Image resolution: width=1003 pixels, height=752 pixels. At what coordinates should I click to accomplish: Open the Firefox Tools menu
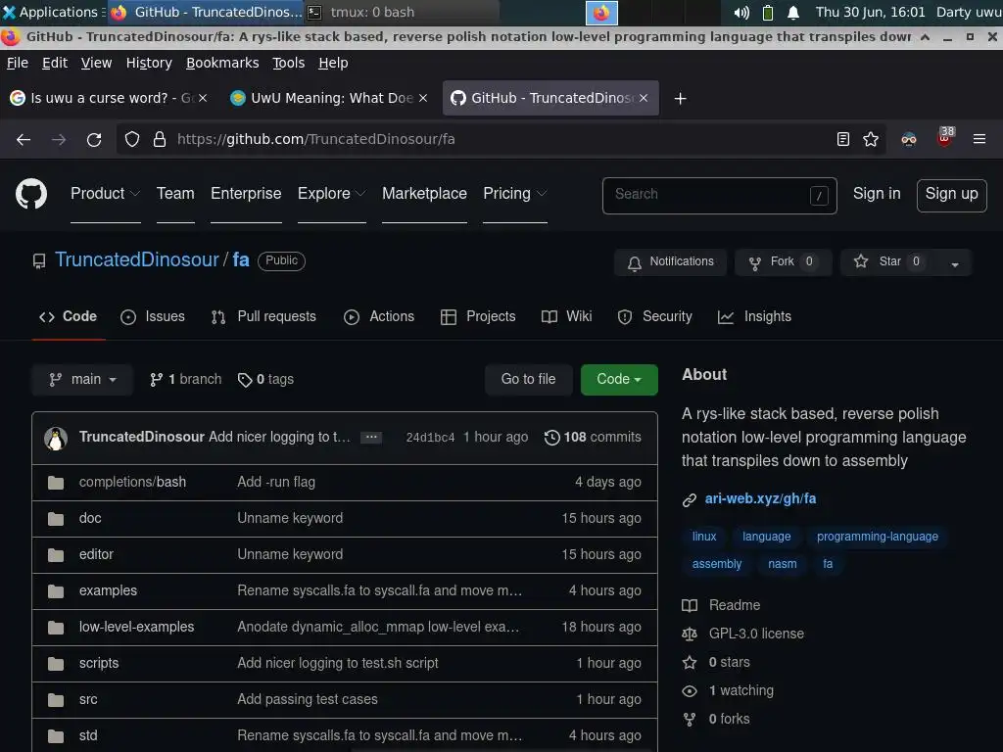pos(289,63)
